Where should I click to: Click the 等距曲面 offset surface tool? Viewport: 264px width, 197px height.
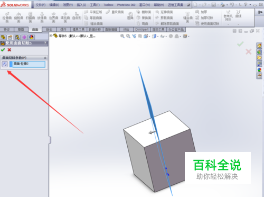tap(93, 18)
